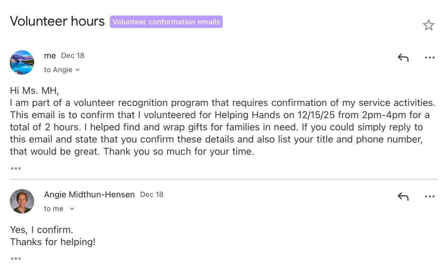Click the sender name Angie Midthun-Hensen
The width and height of the screenshot is (447, 272).
[89, 195]
